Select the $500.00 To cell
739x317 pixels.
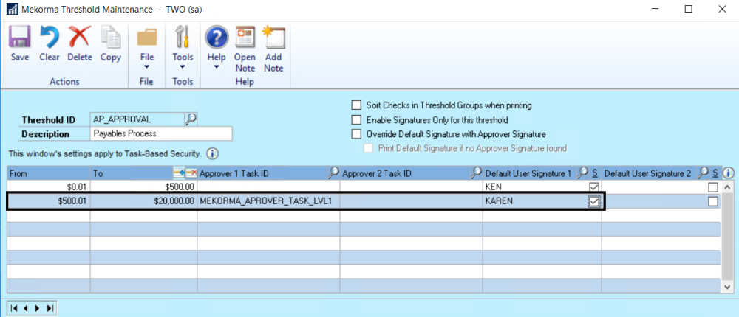coord(144,187)
